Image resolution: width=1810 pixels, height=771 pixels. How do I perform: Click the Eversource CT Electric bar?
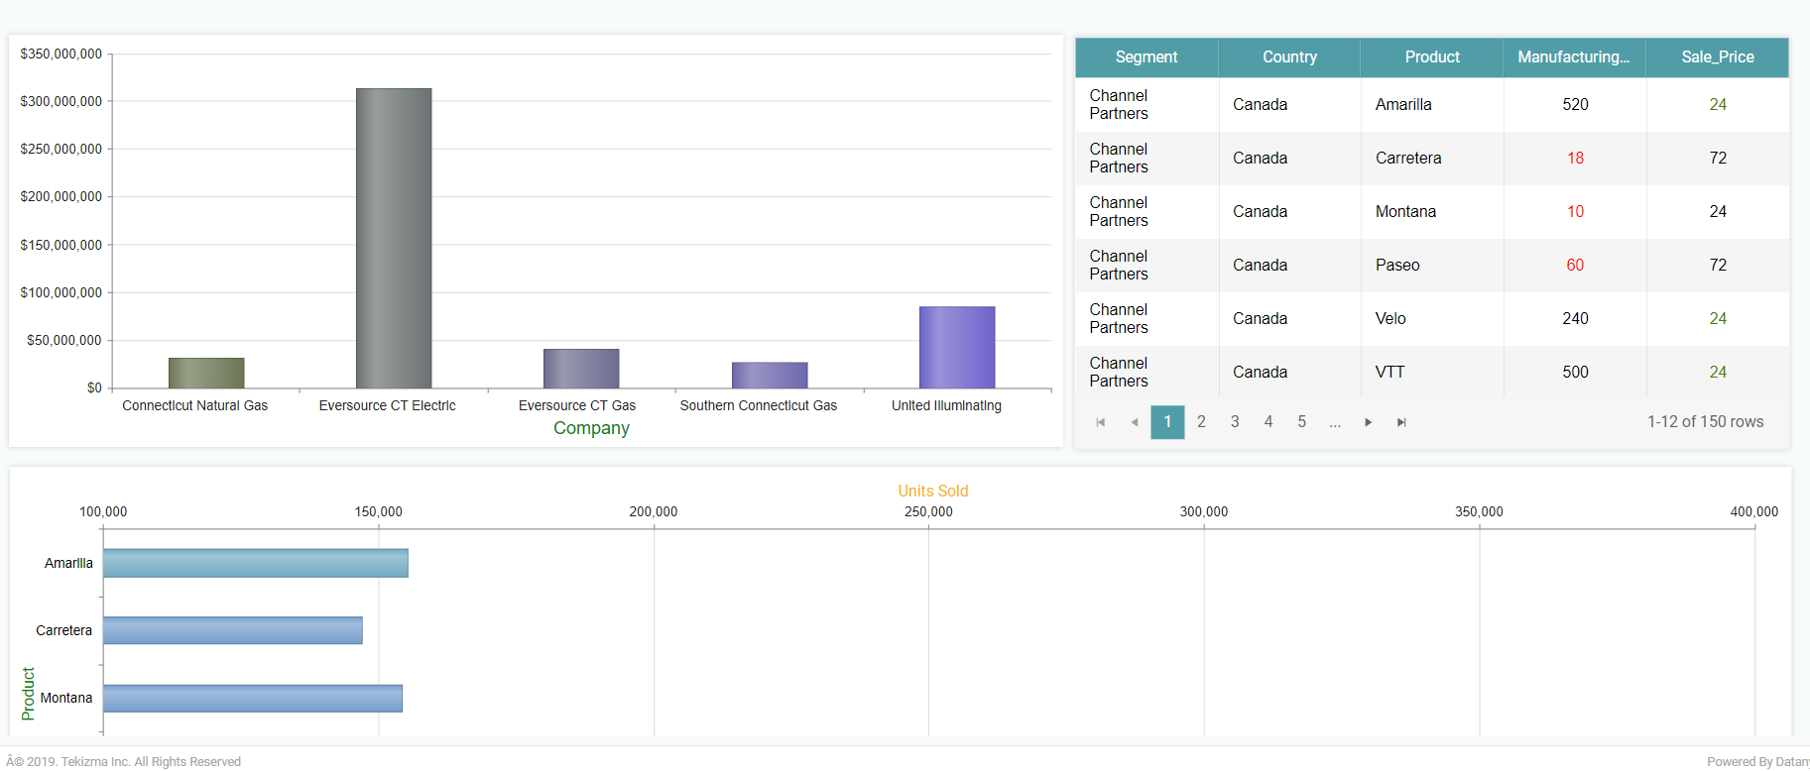coord(394,238)
